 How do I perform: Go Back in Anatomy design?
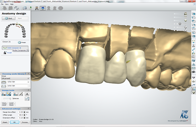pos(8,18)
